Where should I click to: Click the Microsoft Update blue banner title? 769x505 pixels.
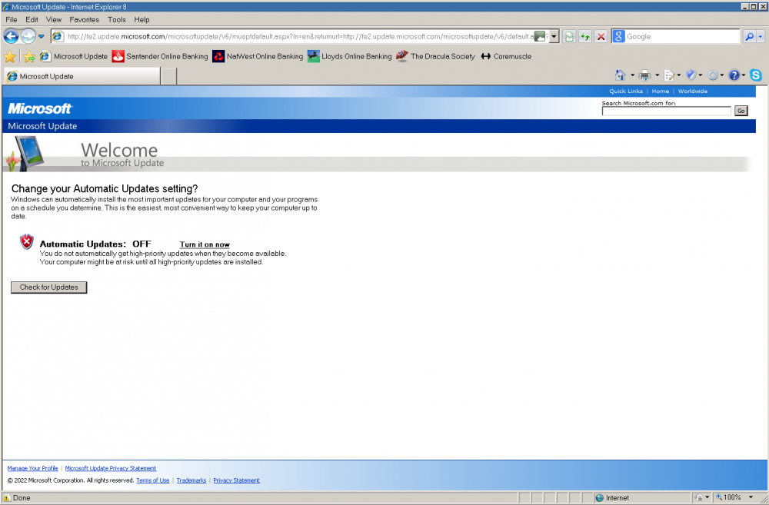(42, 126)
